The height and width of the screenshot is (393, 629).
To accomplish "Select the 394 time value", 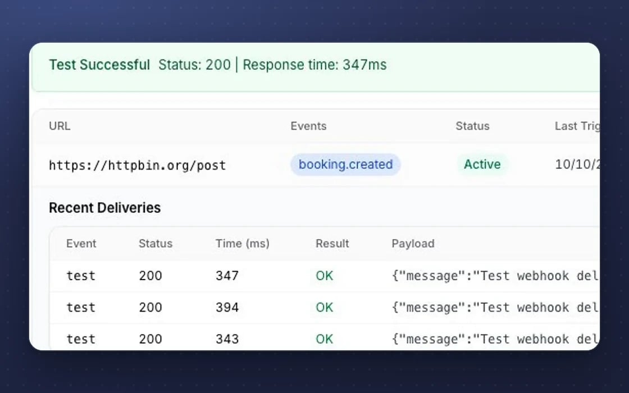I will coord(227,307).
